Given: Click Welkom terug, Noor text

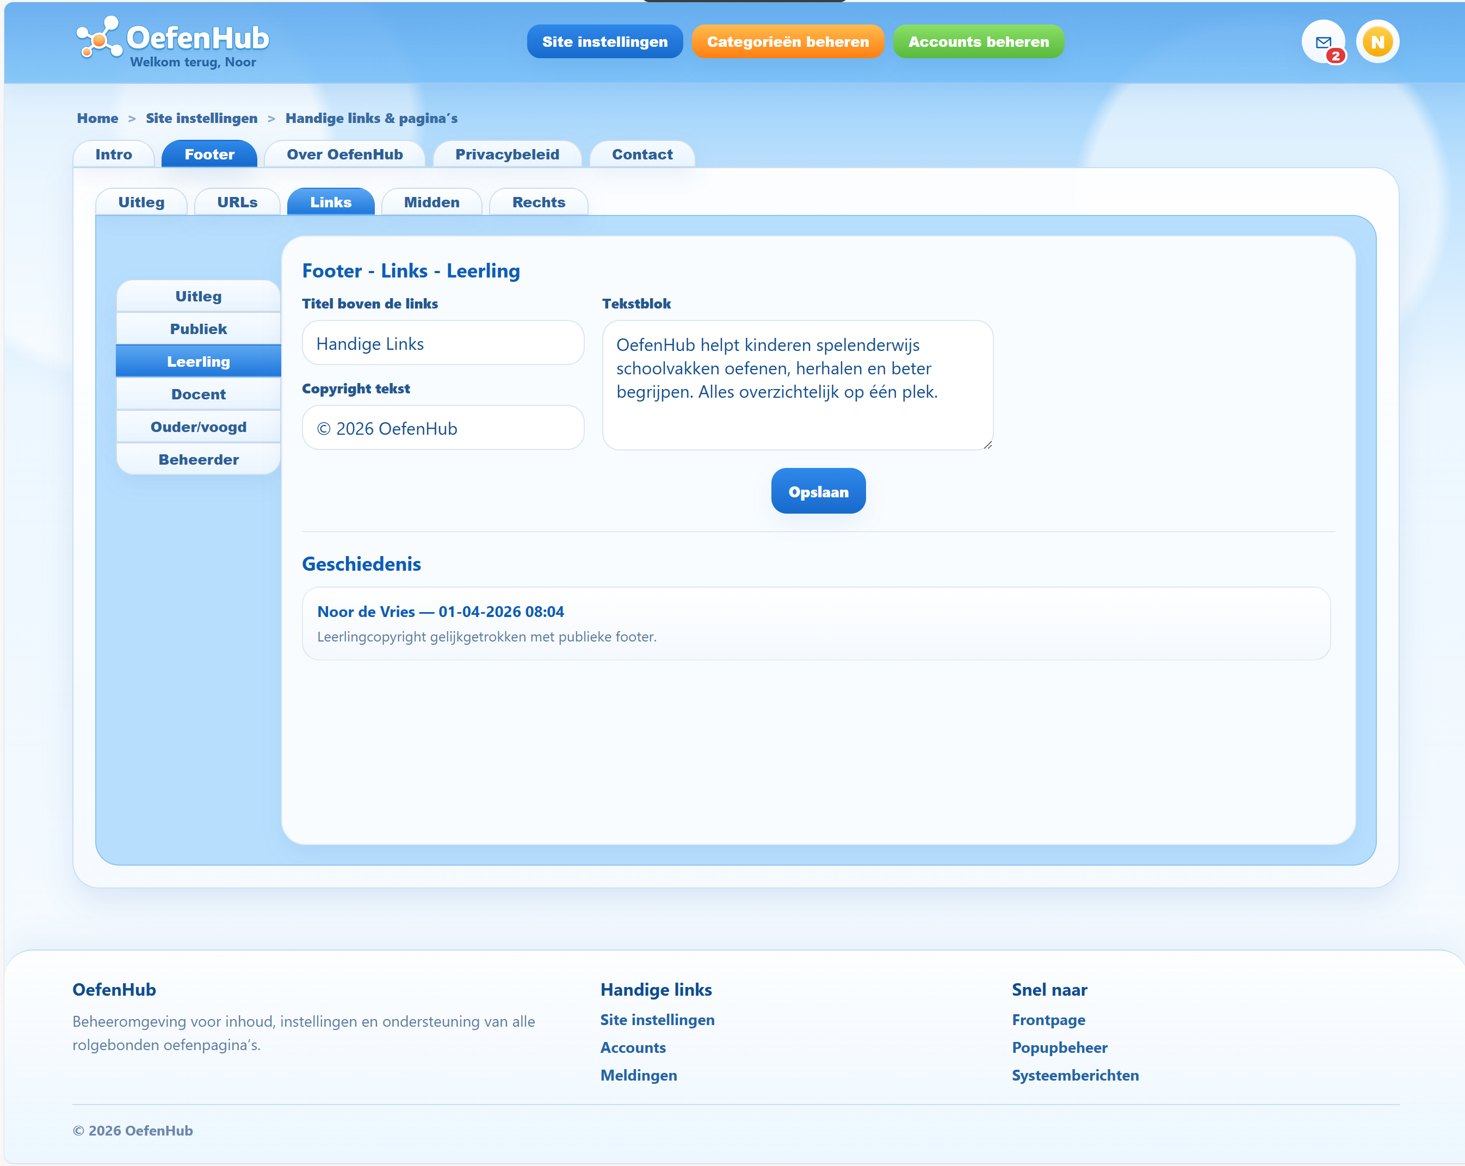Looking at the screenshot, I should [x=193, y=63].
